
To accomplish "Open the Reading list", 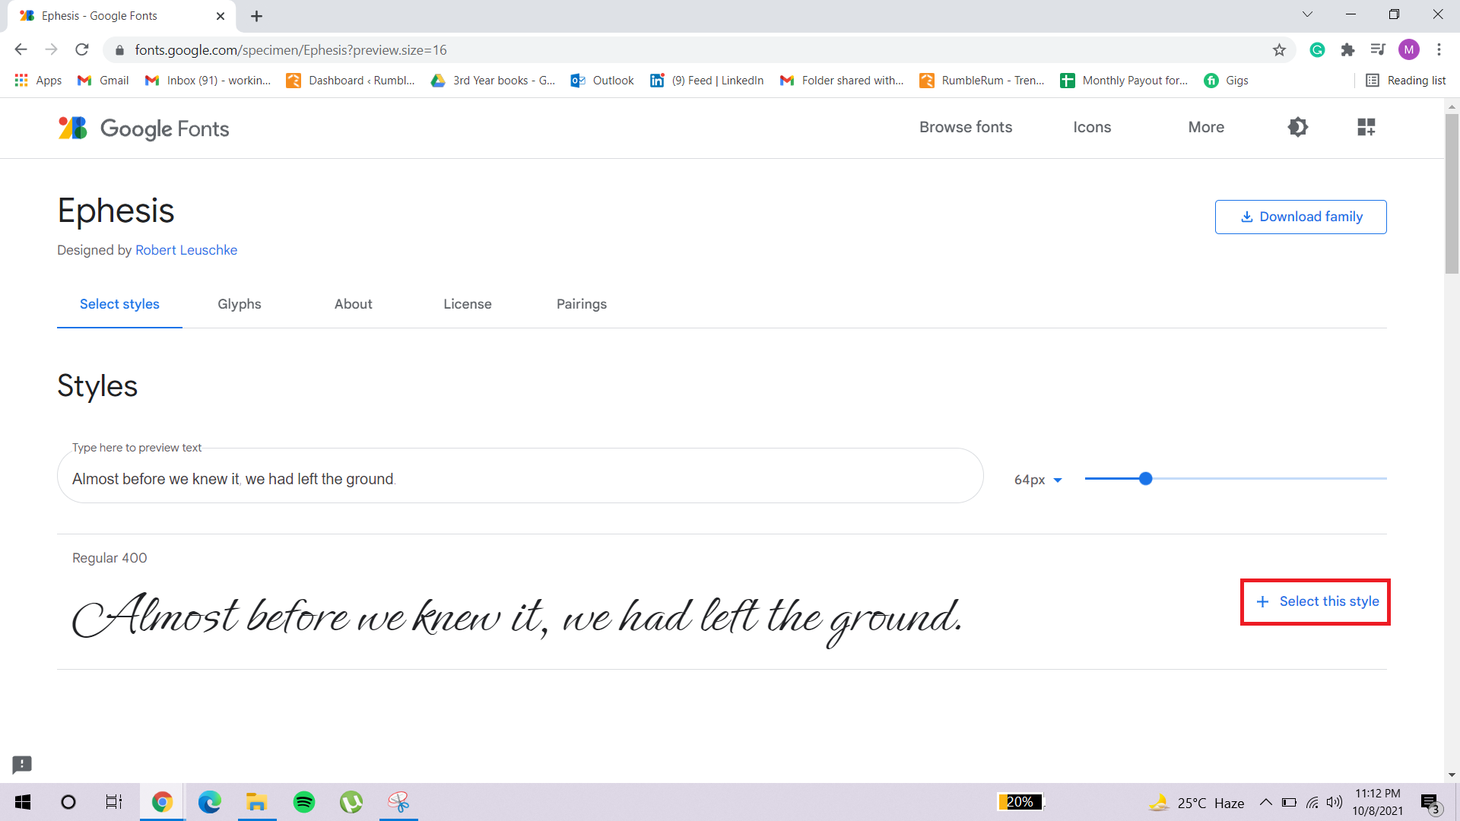I will 1405,80.
